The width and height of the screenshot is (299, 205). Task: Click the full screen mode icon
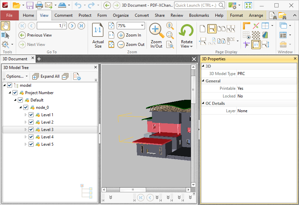pos(248,5)
